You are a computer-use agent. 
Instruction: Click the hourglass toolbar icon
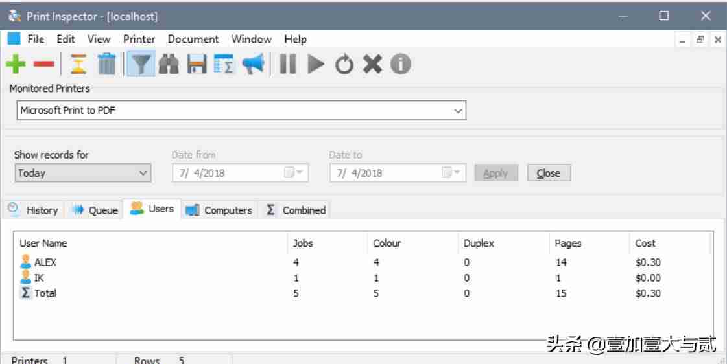pos(78,64)
